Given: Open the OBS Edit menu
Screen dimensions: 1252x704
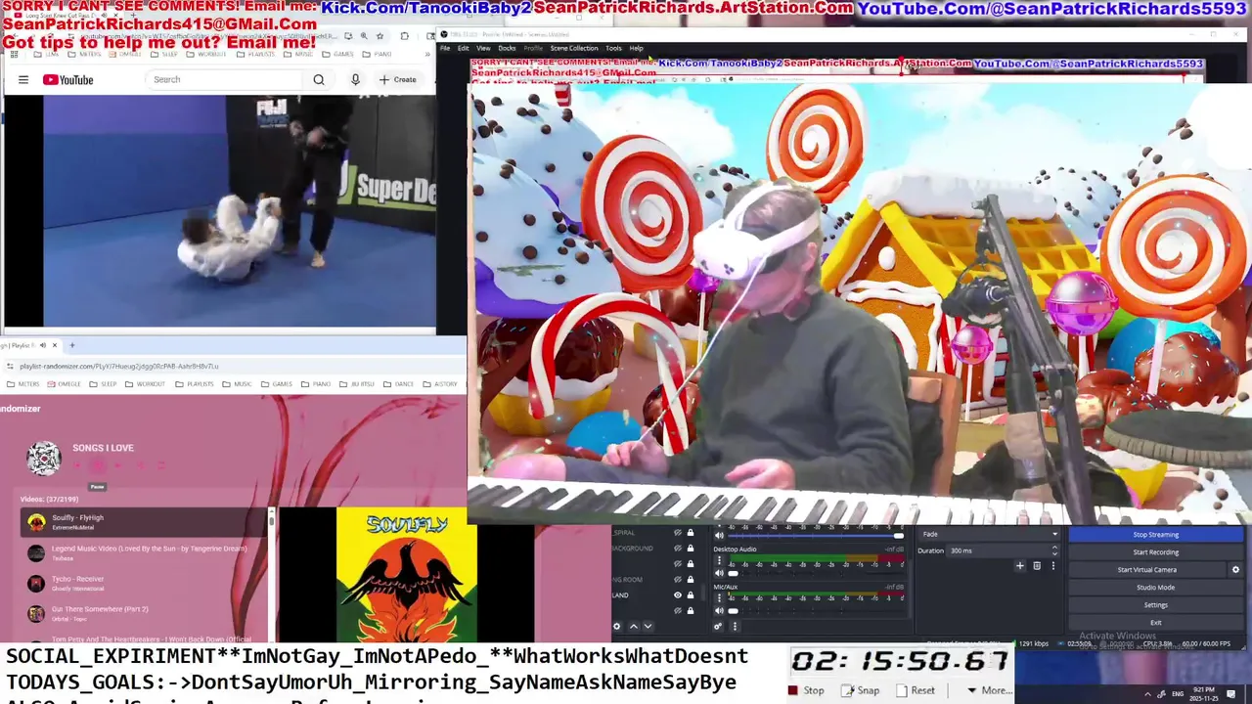Looking at the screenshot, I should [x=464, y=48].
